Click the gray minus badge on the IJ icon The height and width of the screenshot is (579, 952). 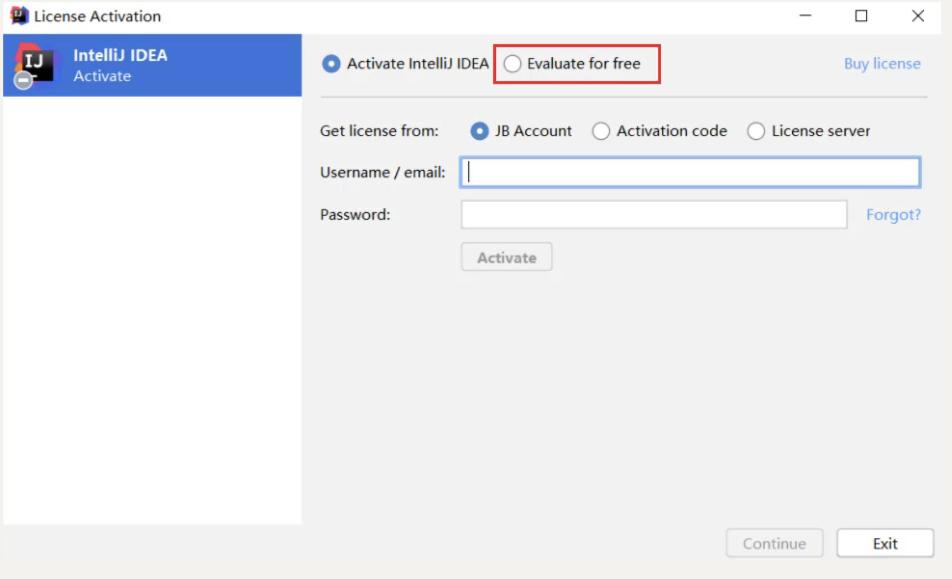coord(23,80)
